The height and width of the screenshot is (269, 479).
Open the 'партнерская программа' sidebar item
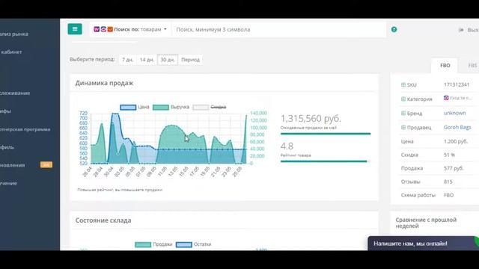tap(25, 129)
